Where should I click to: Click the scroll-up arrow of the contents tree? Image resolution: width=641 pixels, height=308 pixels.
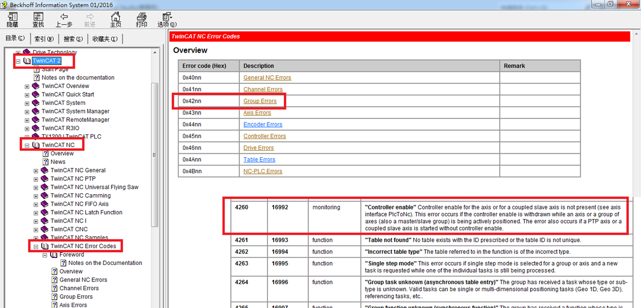point(155,52)
